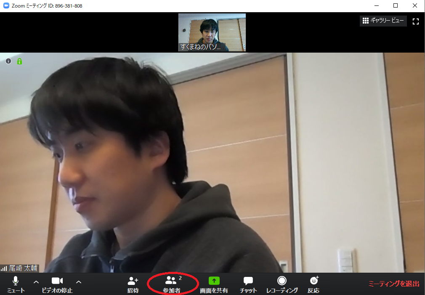Stop video with ビデオの停止 button

pyautogui.click(x=57, y=284)
